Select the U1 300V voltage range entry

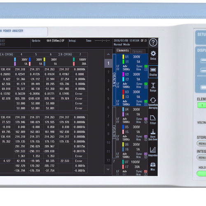coord(131,57)
